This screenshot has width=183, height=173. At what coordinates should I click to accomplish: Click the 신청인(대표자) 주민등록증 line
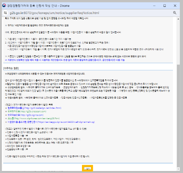[x=39, y=142]
